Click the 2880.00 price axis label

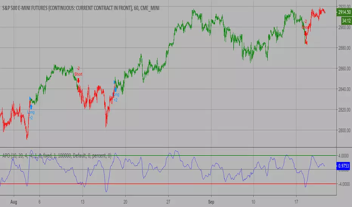(344, 48)
